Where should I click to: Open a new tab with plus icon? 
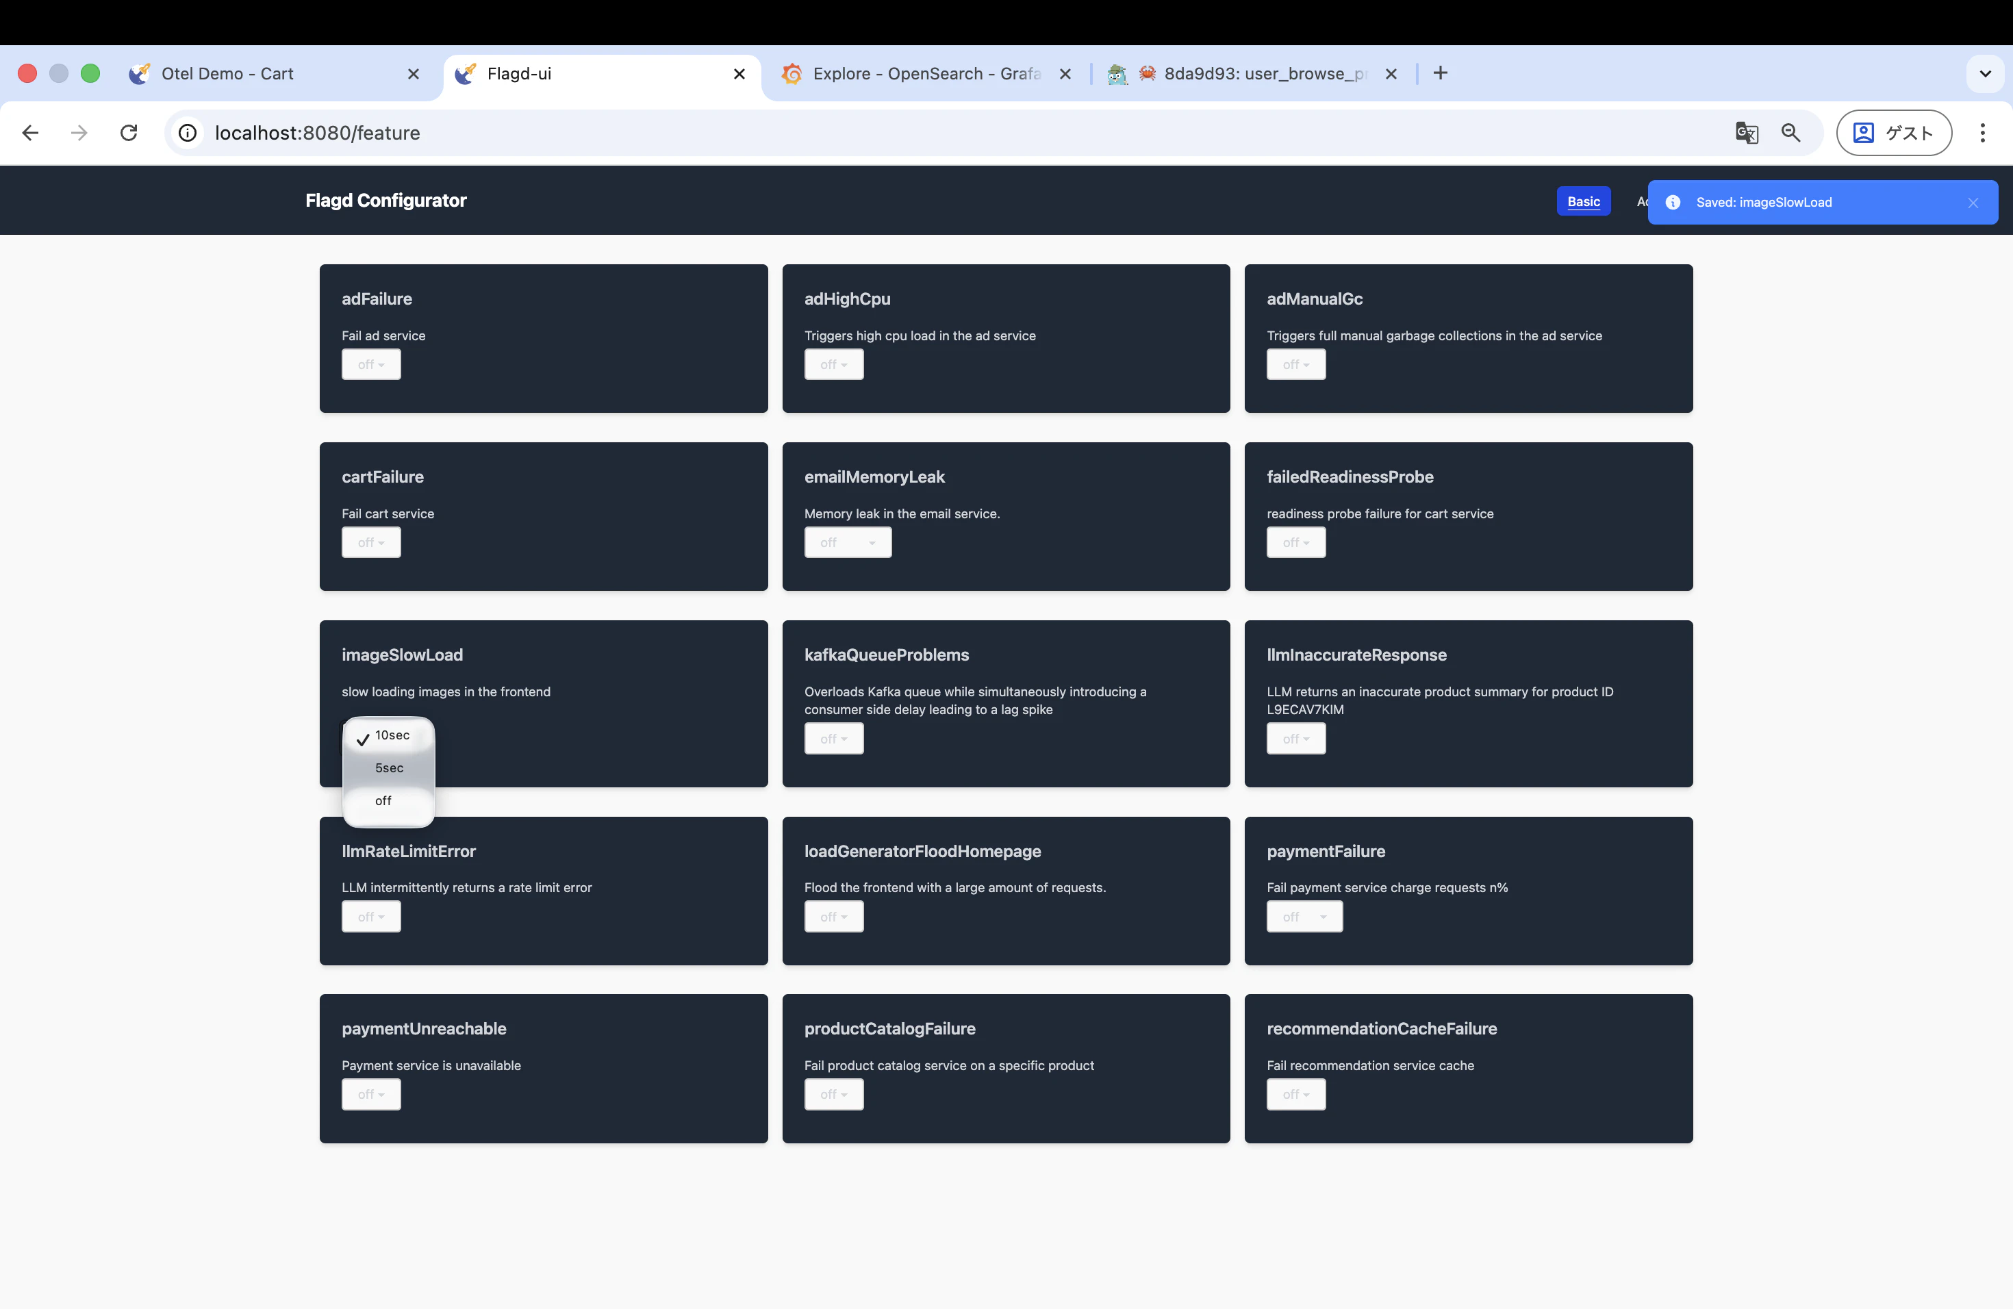(x=1441, y=73)
